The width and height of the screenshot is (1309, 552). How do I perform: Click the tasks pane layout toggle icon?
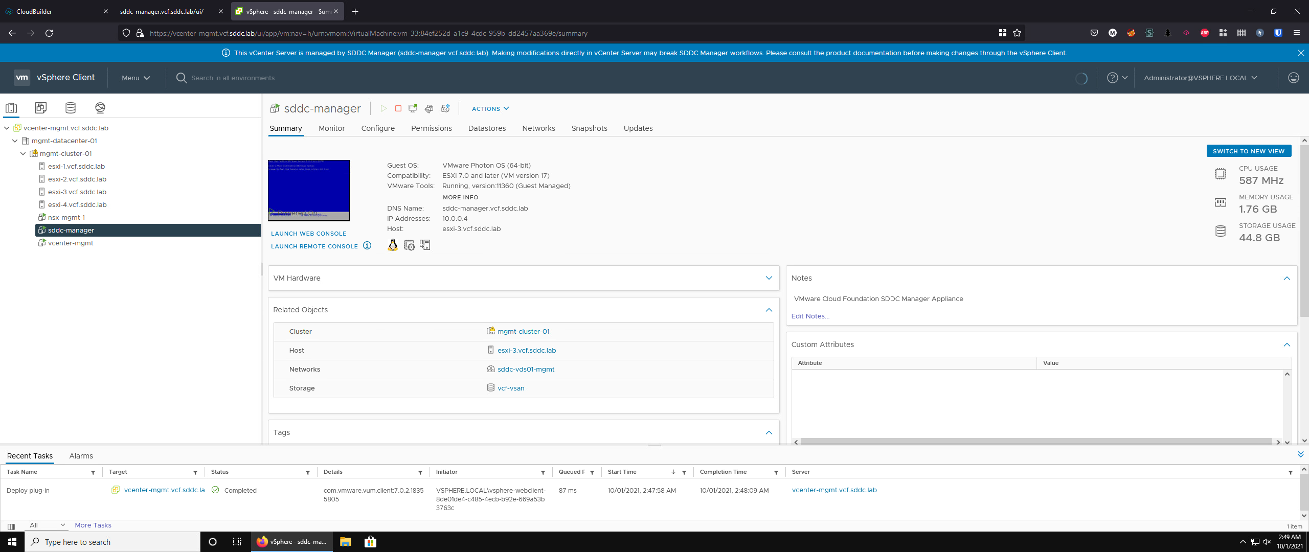pyautogui.click(x=11, y=526)
